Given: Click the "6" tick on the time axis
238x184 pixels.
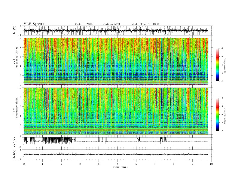Looking at the screenshot, I should [136, 164].
